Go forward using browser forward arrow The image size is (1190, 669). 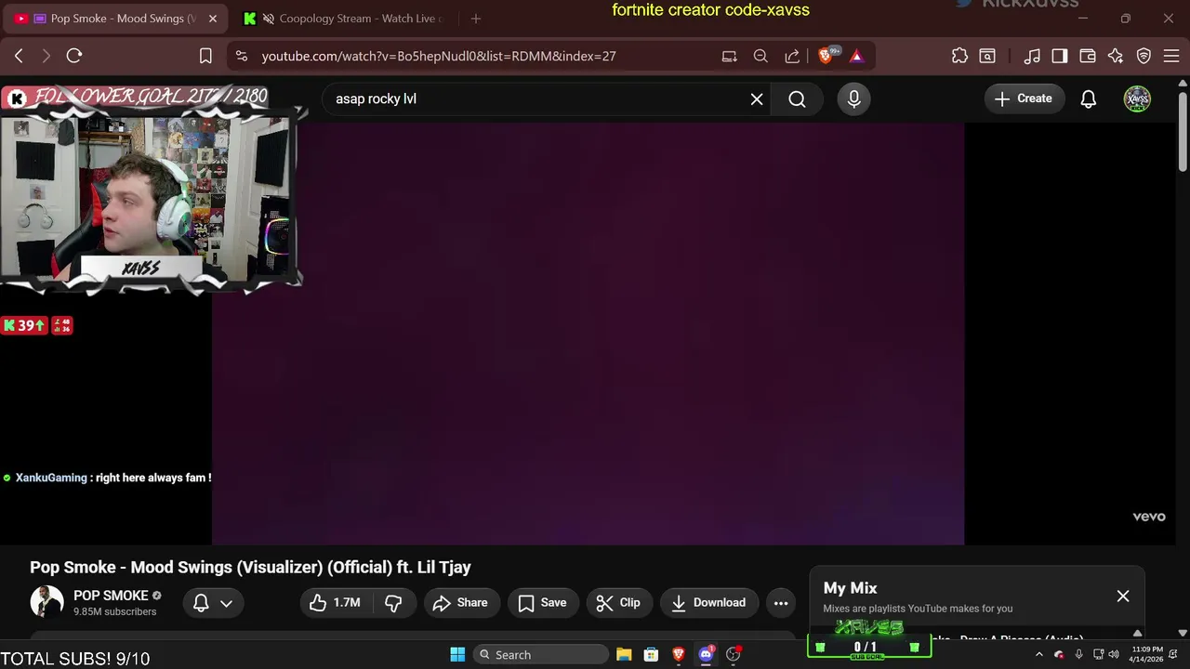46,56
